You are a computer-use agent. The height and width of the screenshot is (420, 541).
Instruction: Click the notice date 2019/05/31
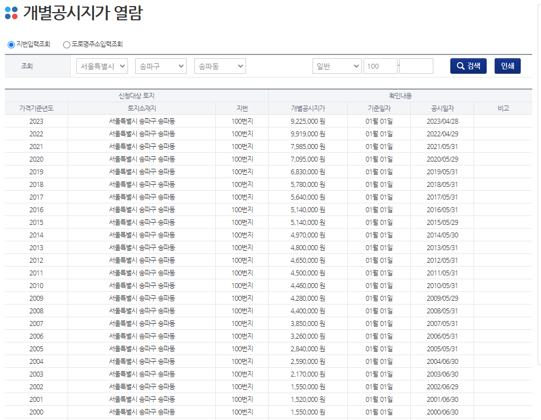[x=442, y=172]
